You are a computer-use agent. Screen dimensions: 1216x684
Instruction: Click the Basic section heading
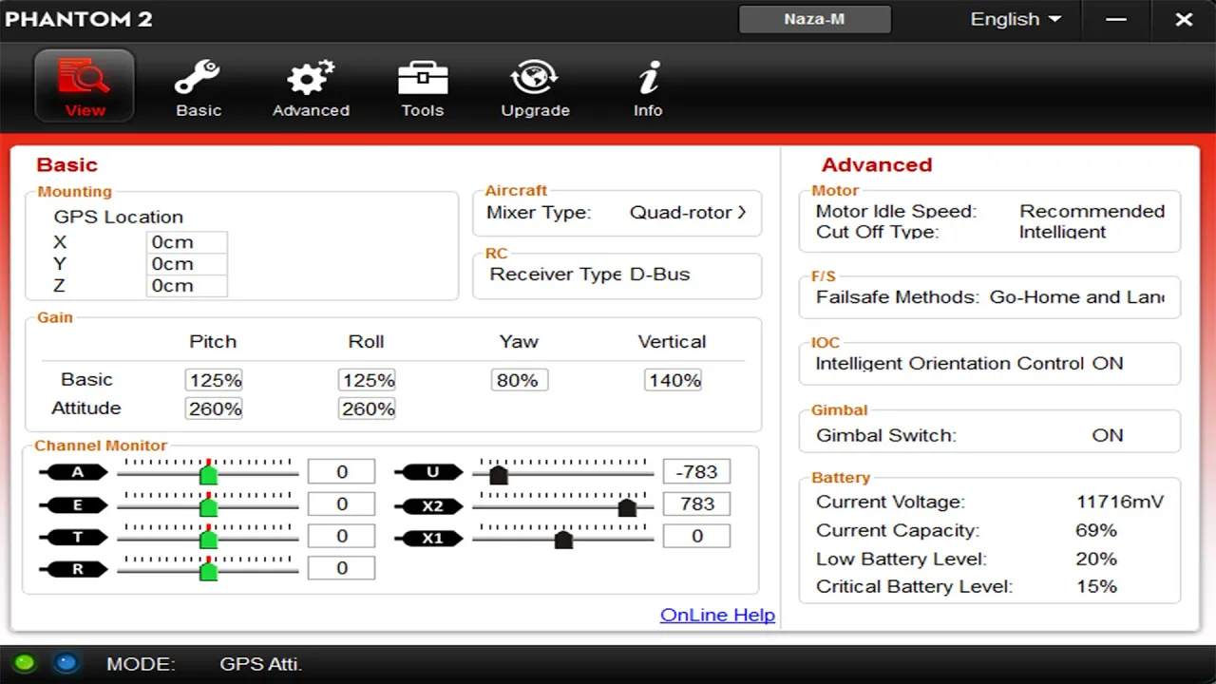(66, 165)
